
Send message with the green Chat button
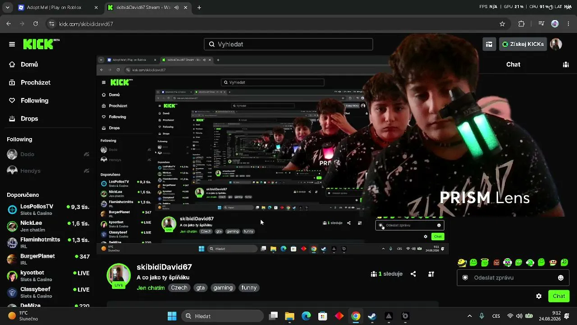(x=559, y=296)
